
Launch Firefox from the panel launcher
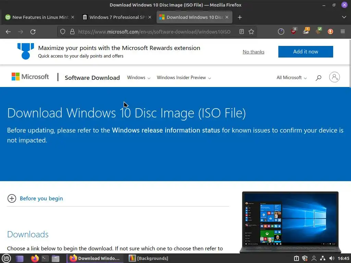coord(35,258)
